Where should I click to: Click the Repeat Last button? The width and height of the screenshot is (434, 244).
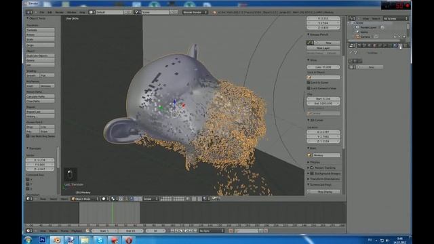coord(40,111)
